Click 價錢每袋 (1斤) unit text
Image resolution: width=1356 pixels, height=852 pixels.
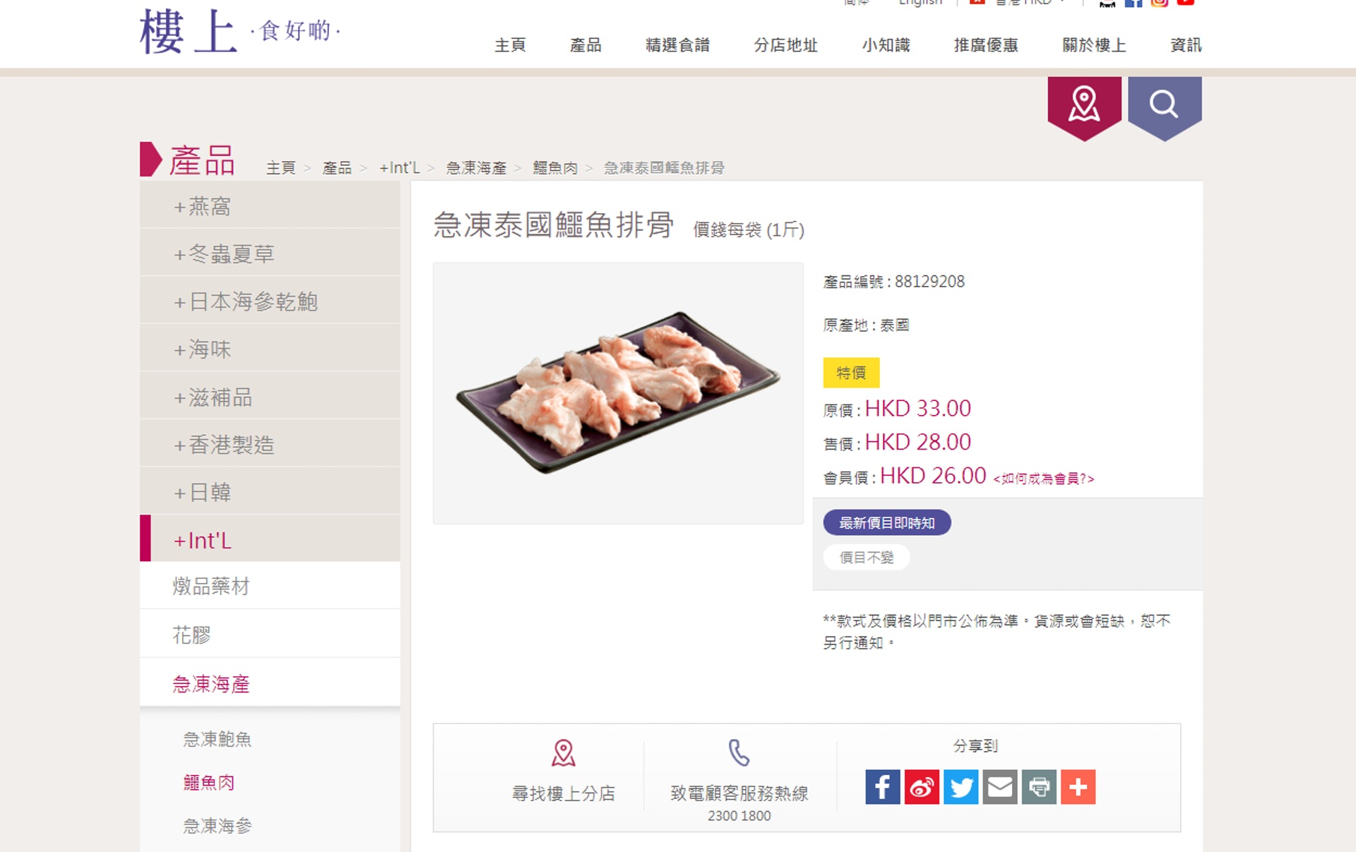[749, 229]
